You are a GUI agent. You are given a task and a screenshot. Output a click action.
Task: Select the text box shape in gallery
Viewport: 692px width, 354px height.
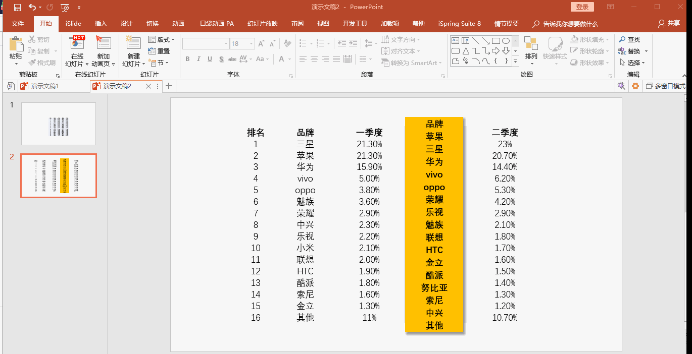coord(456,40)
